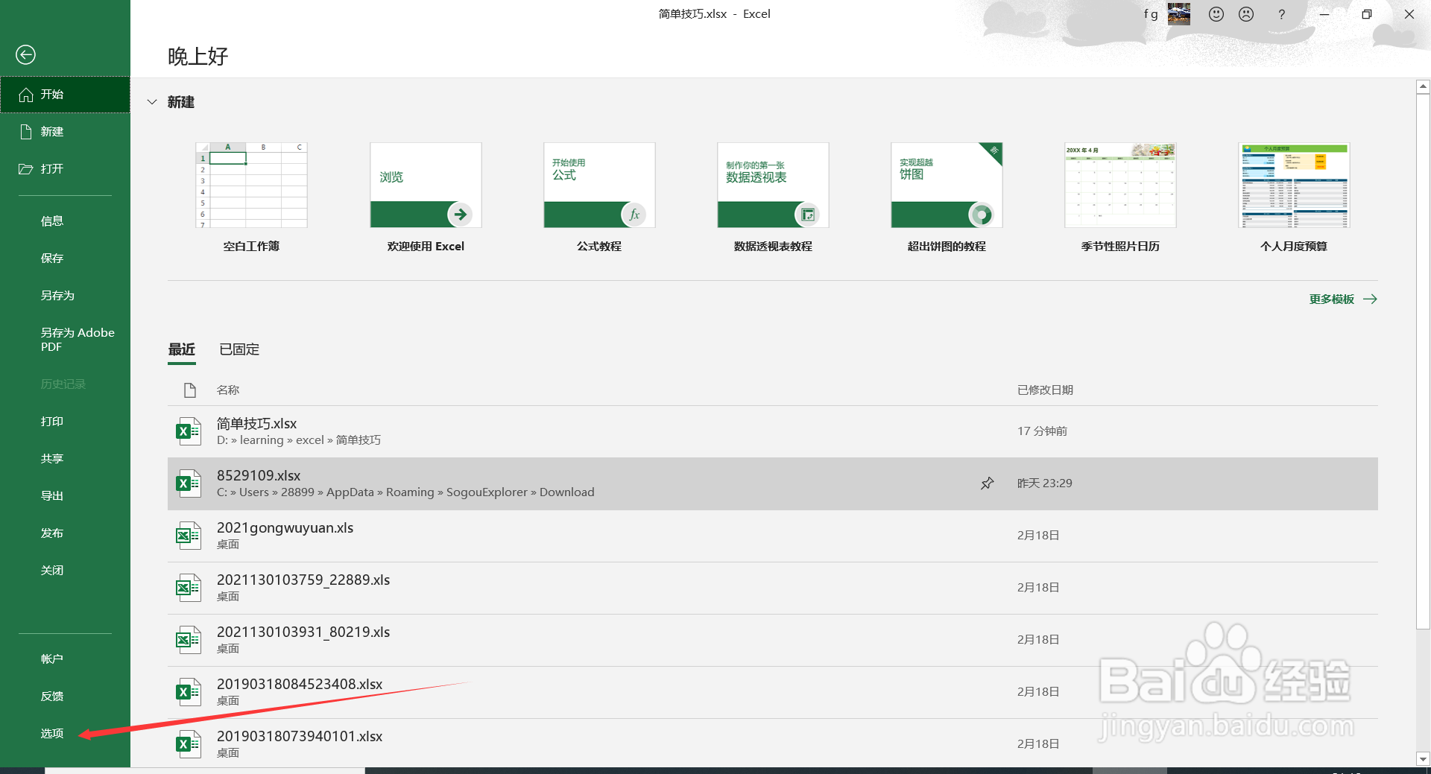Click the file icon of 2021130103759_22889.xls
Screen dimensions: 1431x774
189,588
